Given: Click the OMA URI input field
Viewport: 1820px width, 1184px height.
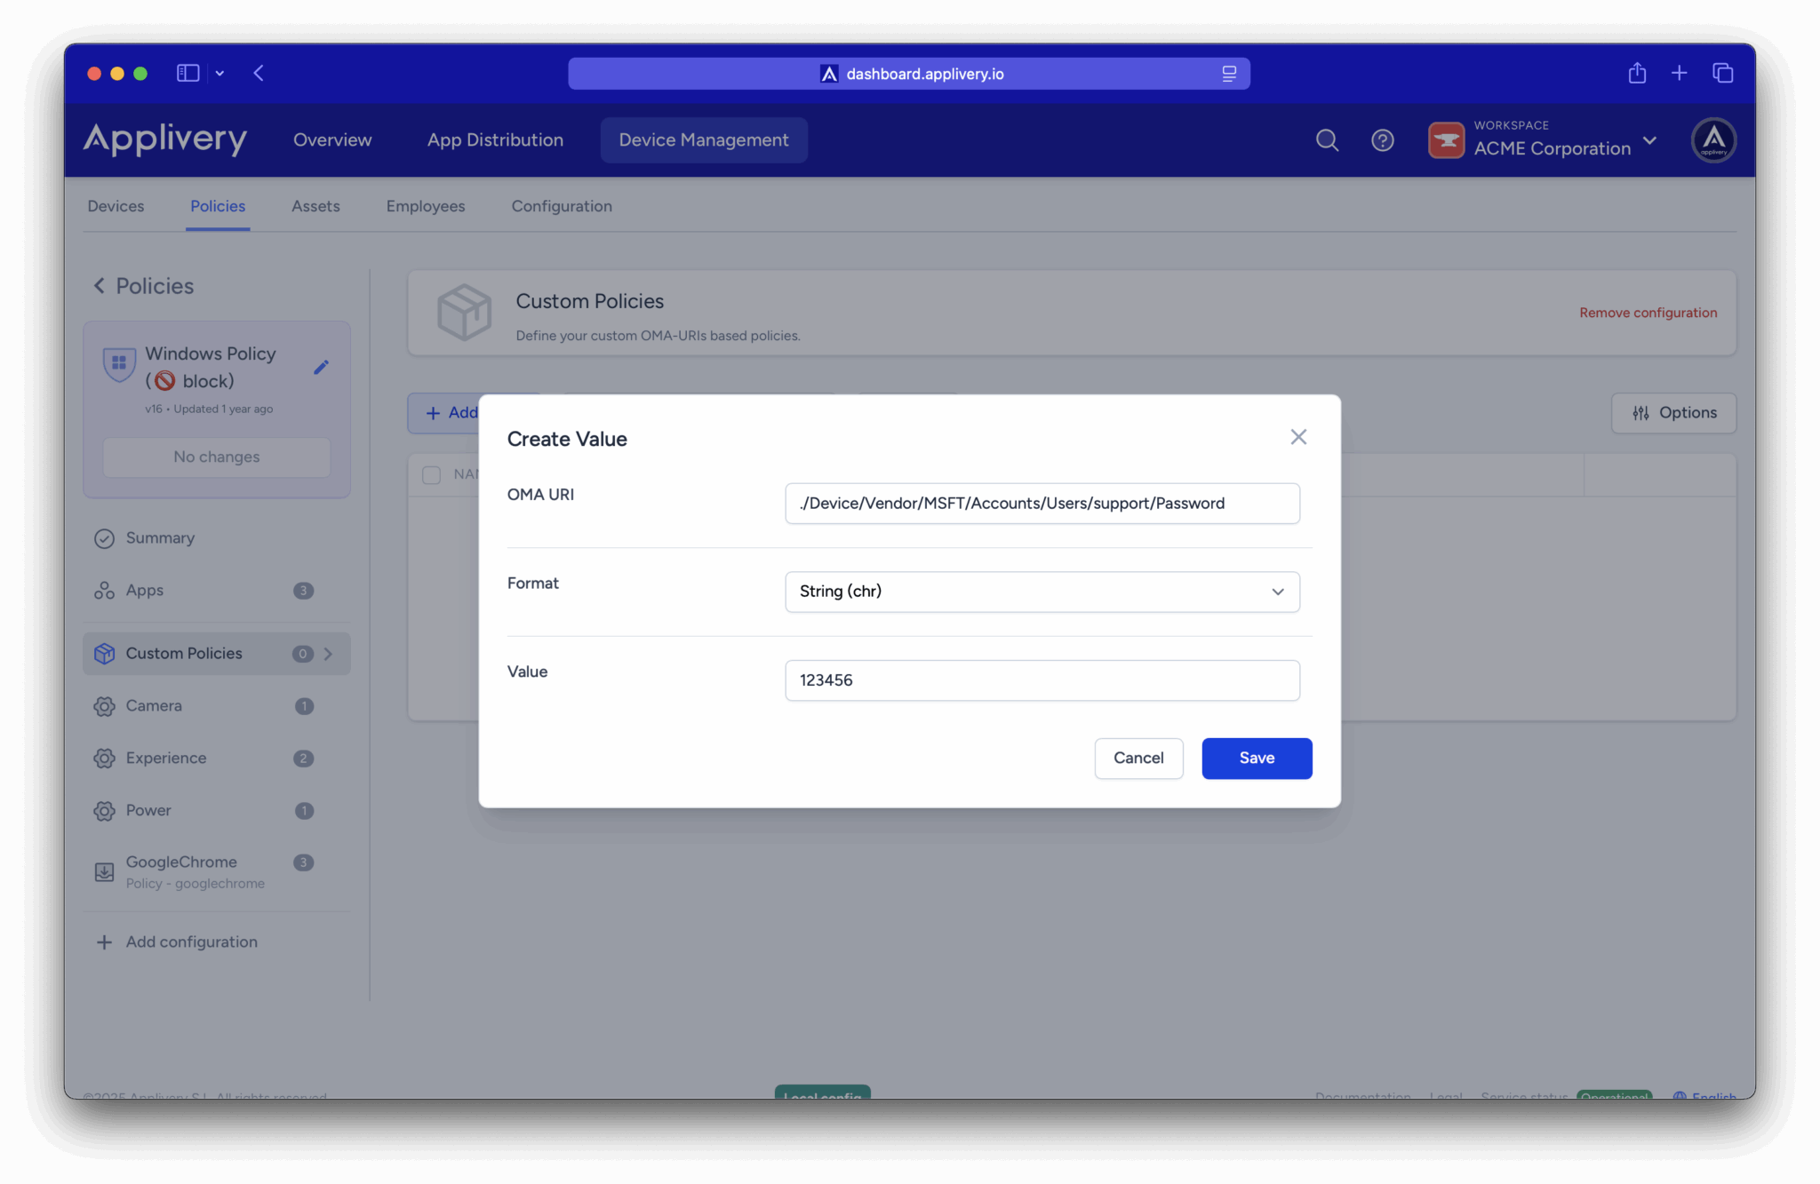Looking at the screenshot, I should 1042,504.
